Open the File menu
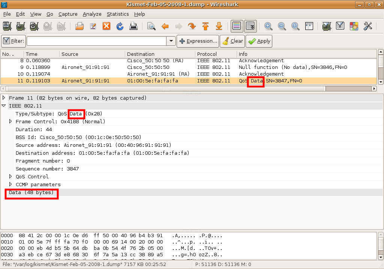Viewport: 384px width, 269px height. 7,14
